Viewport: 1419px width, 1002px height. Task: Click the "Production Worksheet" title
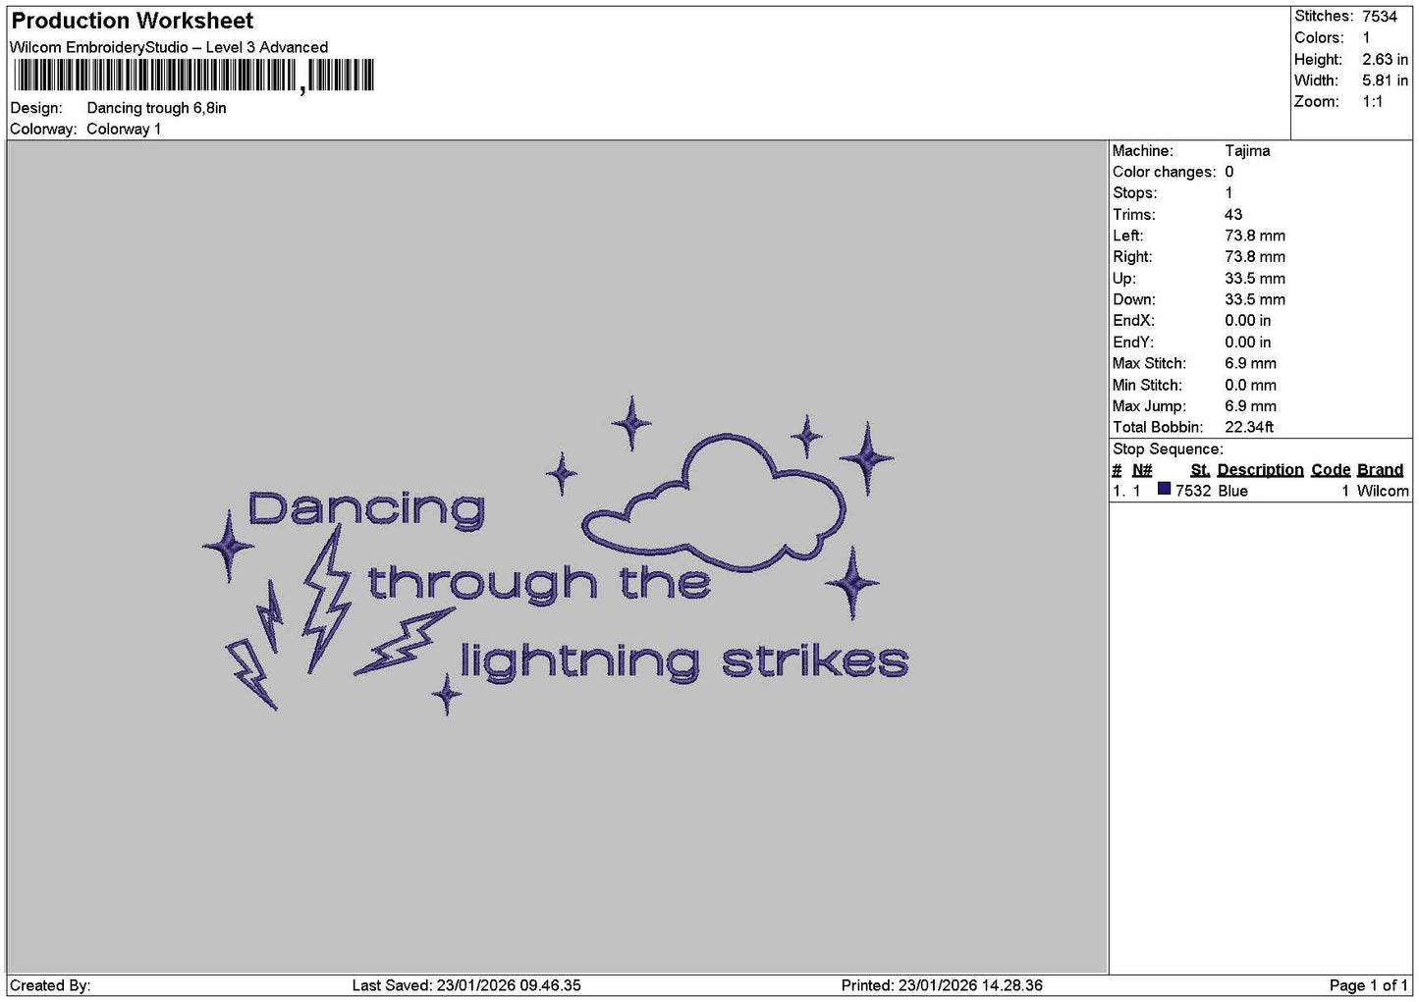tap(132, 21)
